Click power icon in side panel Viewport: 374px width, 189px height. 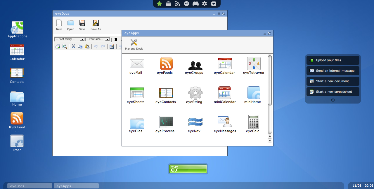pyautogui.click(x=333, y=100)
